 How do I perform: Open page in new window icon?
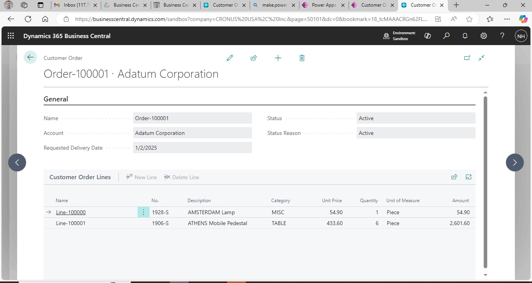pos(467,58)
